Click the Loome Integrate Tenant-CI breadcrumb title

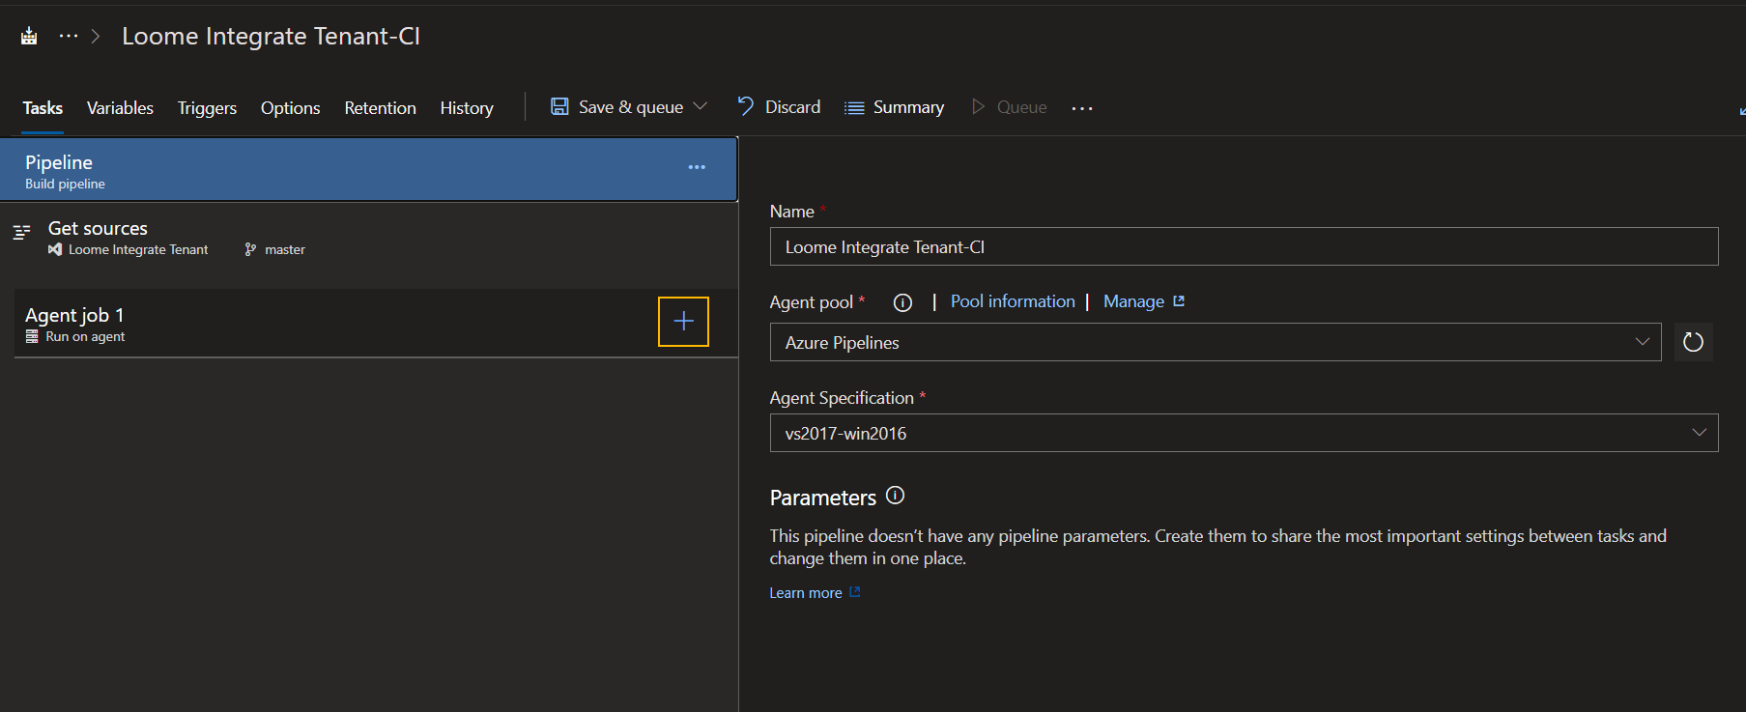coord(271,36)
